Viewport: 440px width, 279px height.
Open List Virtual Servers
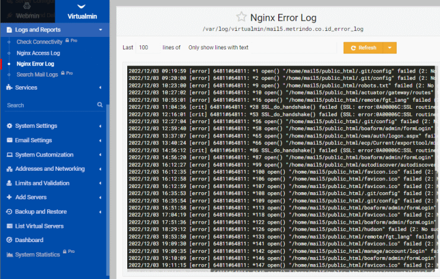tap(39, 226)
